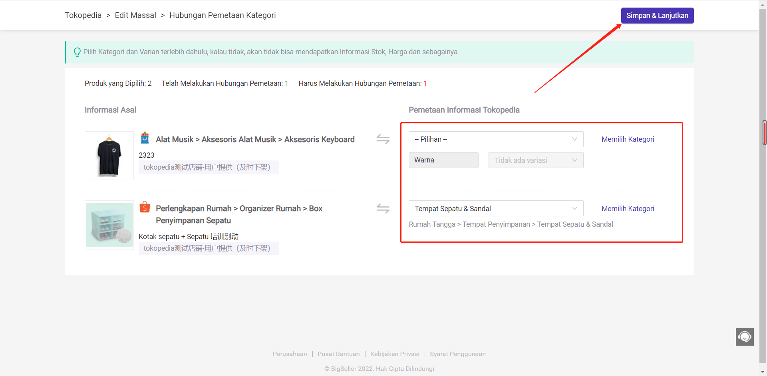Screen dimensions: 767x376
Task: Click the black t-shirt product thumbnail
Action: 109,156
